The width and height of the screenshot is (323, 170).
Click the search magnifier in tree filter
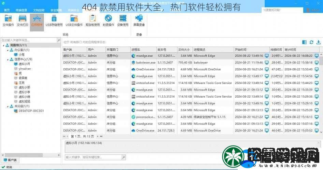pos(59,40)
